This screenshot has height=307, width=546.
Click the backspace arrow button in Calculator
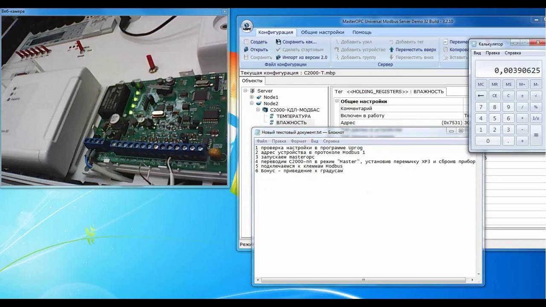[481, 96]
